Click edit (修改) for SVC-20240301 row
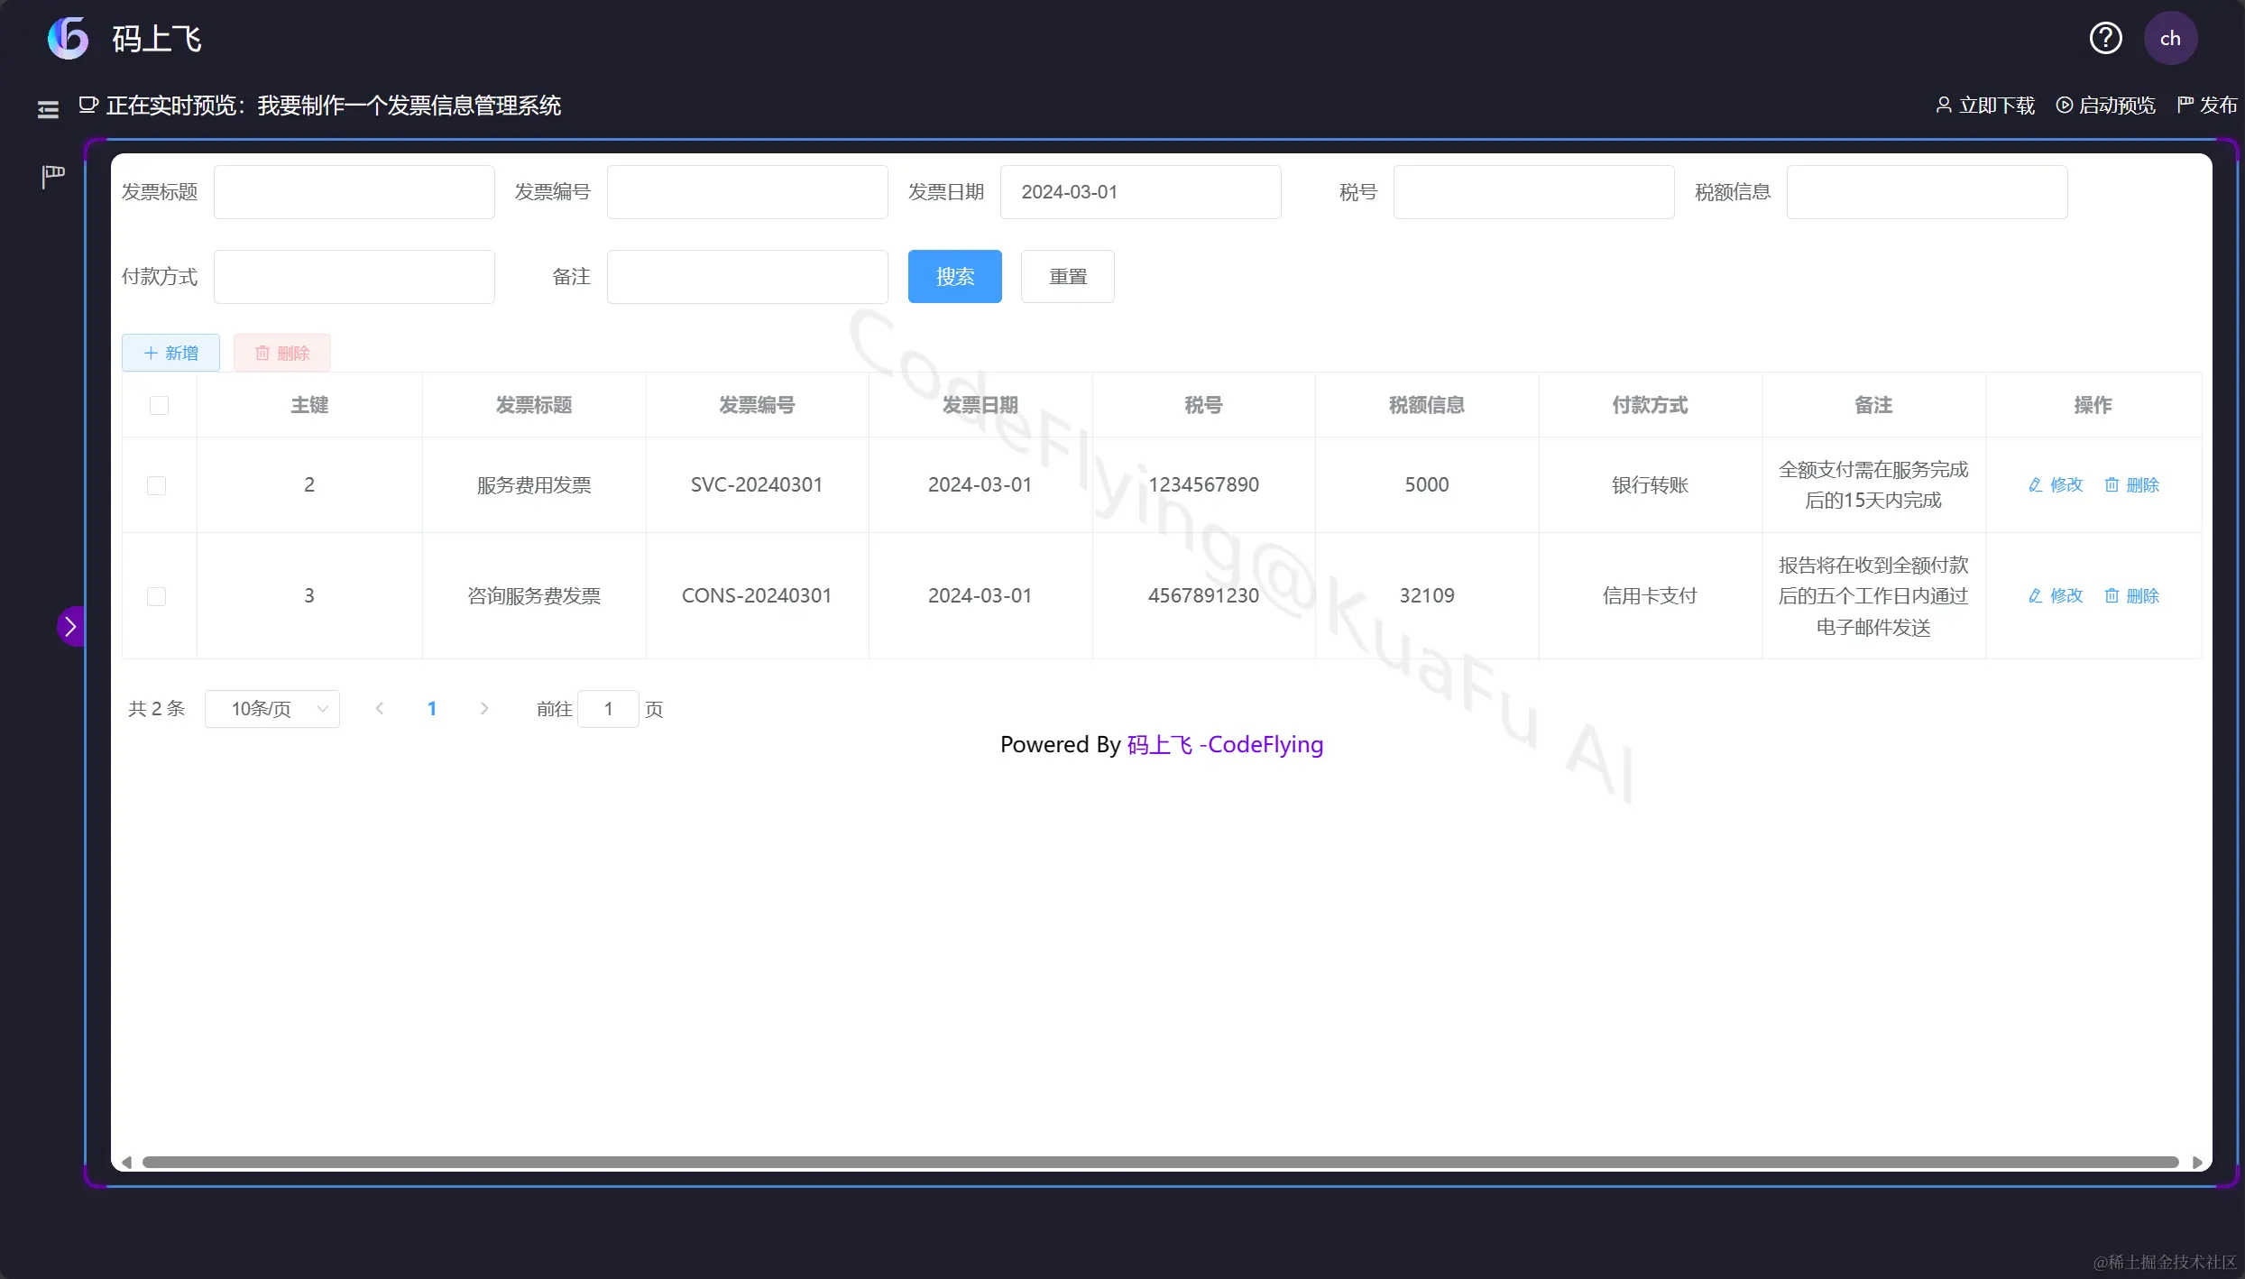2245x1279 pixels. pos(2056,485)
